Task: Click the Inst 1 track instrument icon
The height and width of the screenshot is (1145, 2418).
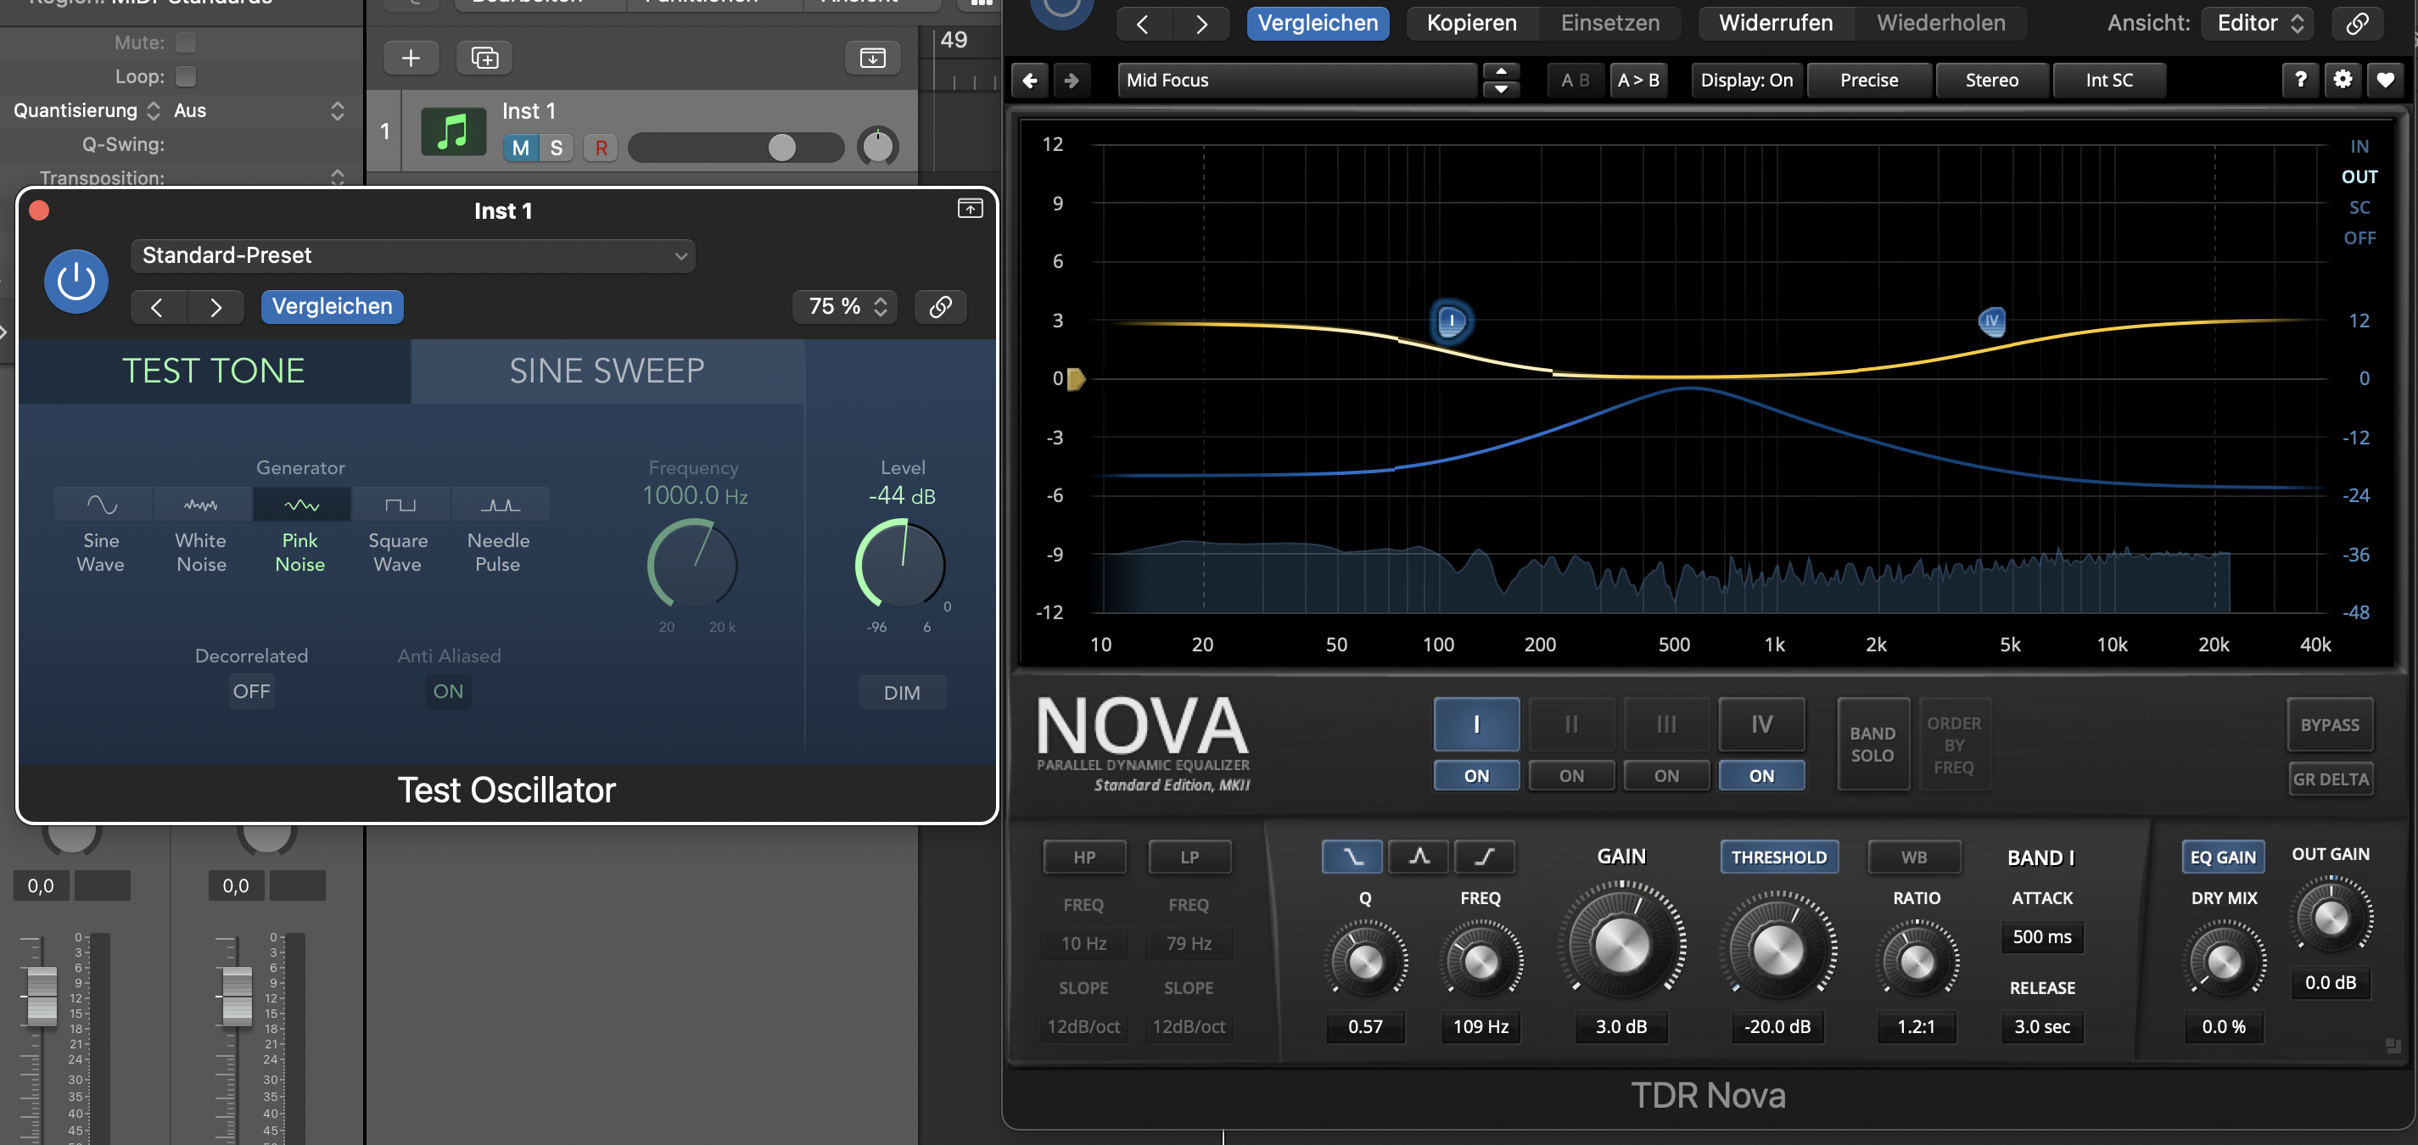Action: point(453,131)
